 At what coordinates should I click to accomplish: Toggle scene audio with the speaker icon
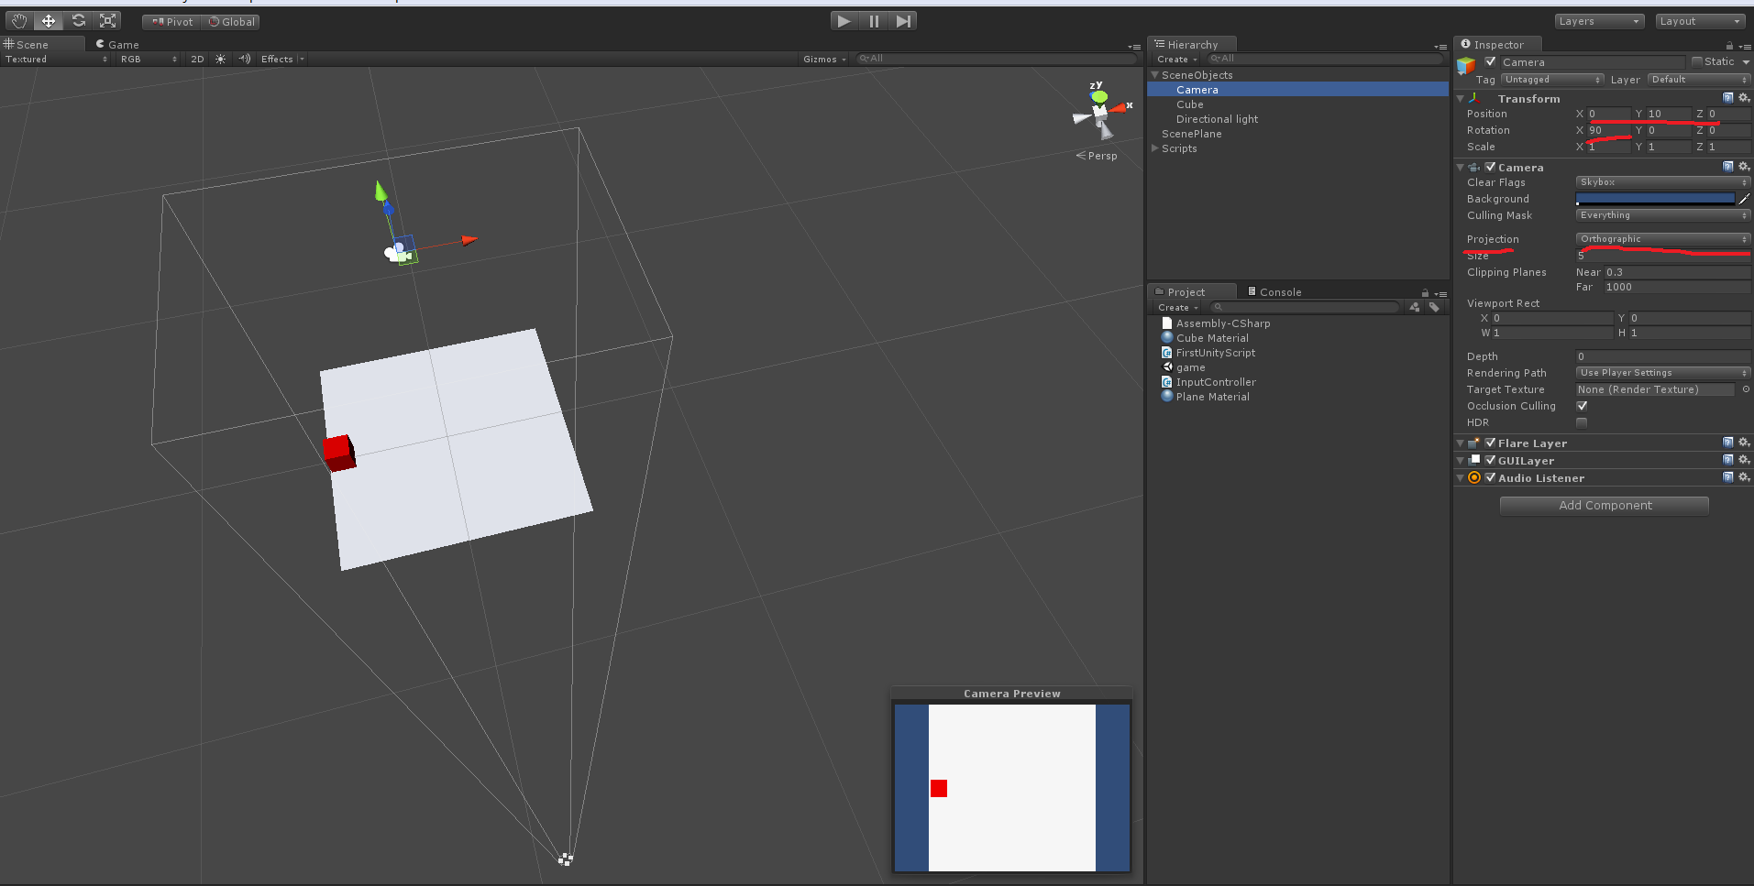click(243, 59)
